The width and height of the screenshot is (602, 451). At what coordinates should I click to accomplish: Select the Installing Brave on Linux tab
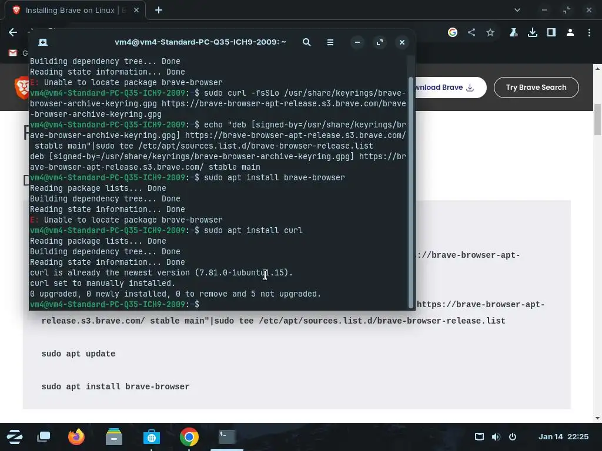(x=75, y=11)
